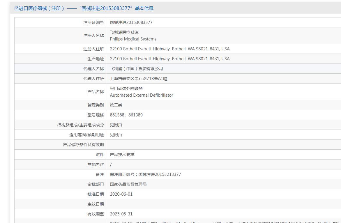This screenshot has width=341, height=223.
Task: Click the 代理人名称 label
Action: 93,69
